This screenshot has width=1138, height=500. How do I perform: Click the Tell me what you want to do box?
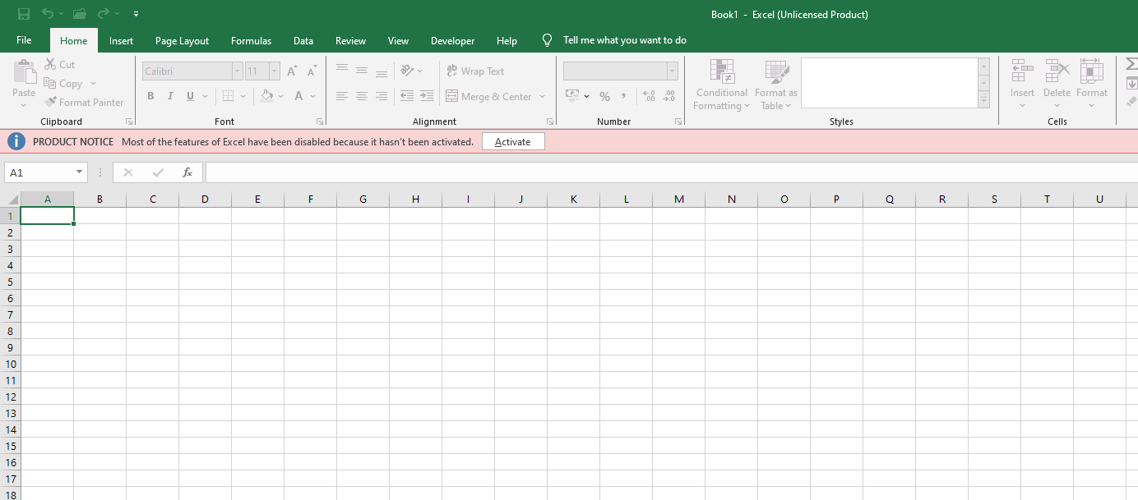pos(624,40)
